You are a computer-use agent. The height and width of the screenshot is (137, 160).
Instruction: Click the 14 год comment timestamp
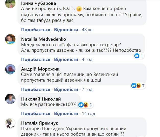pos(88,113)
